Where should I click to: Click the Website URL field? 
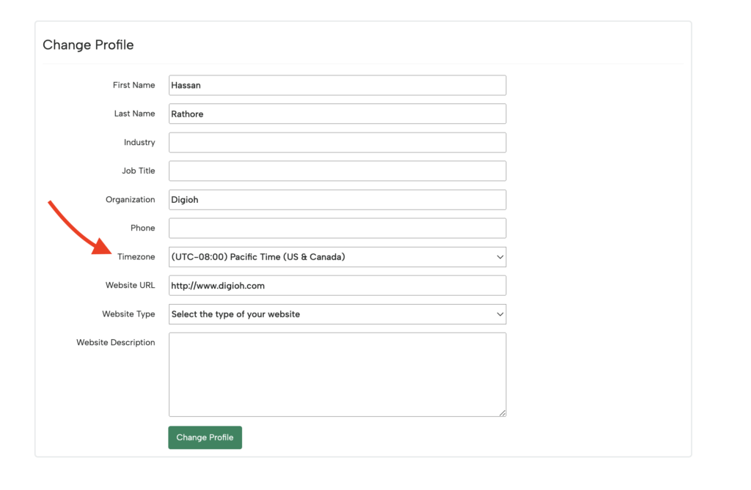click(x=337, y=286)
